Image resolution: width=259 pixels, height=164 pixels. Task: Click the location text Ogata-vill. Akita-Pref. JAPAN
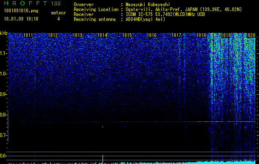point(161,9)
